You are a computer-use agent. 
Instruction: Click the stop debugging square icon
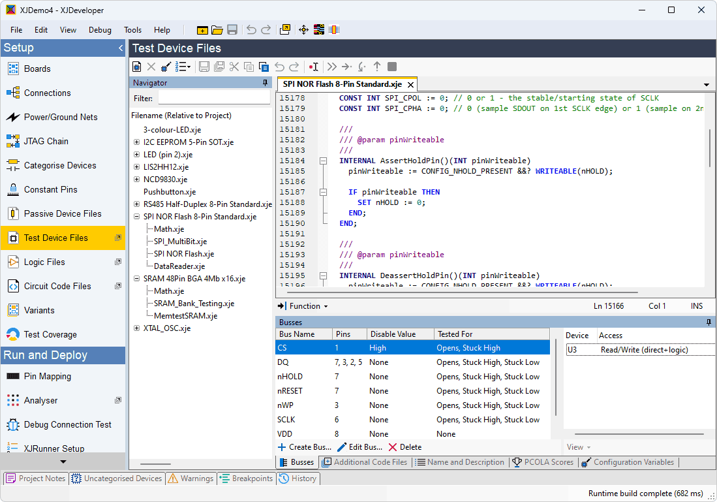click(392, 67)
